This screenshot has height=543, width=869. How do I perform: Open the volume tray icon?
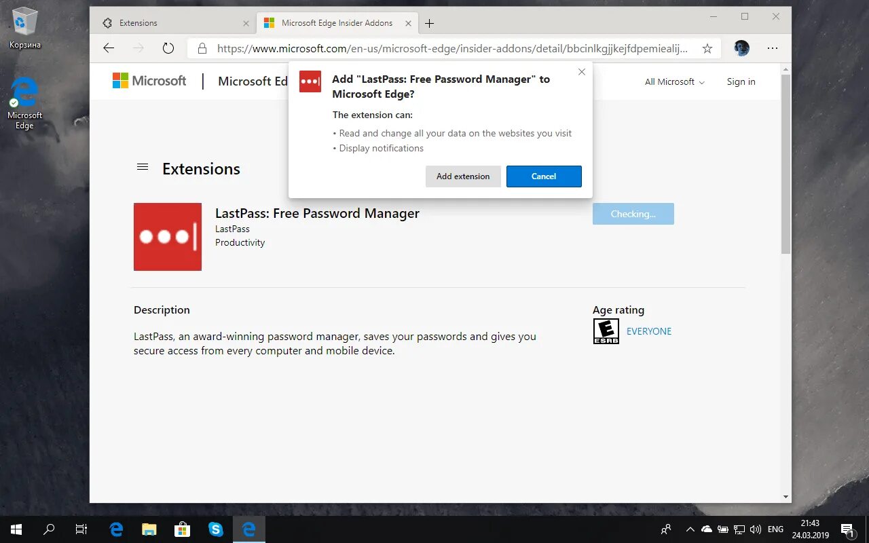755,529
